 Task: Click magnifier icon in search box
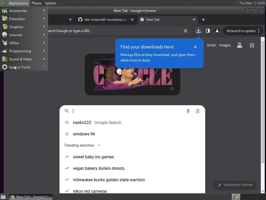(67, 111)
